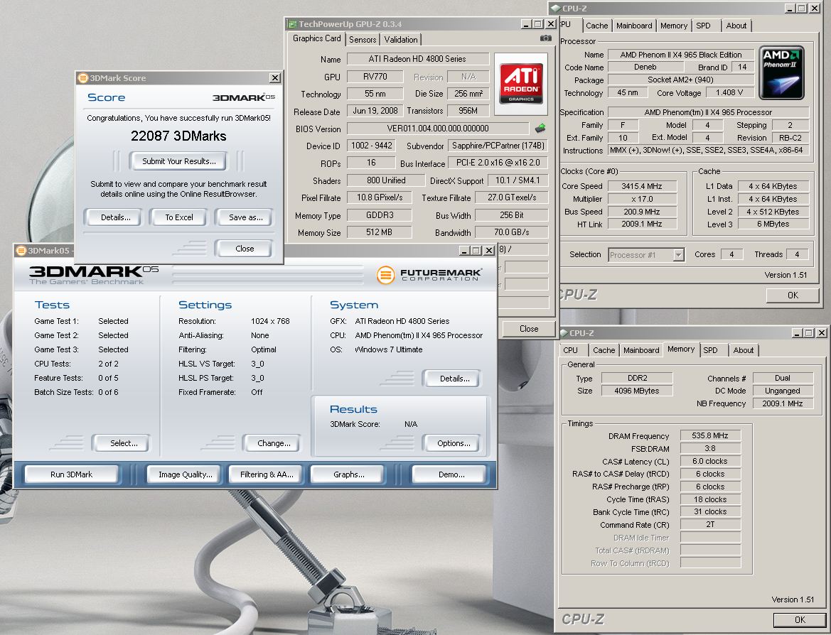Click the ATI Radeon graphics logo
831x635 pixels.
pos(521,84)
